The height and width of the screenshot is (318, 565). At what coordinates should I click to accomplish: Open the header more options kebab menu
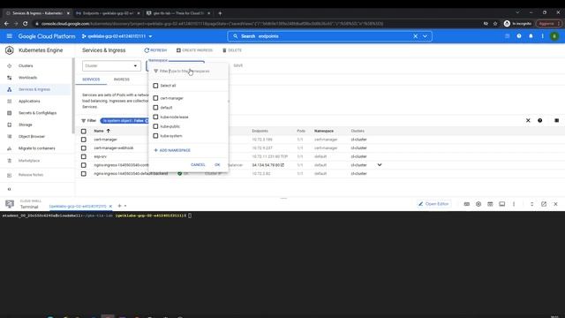(542, 36)
